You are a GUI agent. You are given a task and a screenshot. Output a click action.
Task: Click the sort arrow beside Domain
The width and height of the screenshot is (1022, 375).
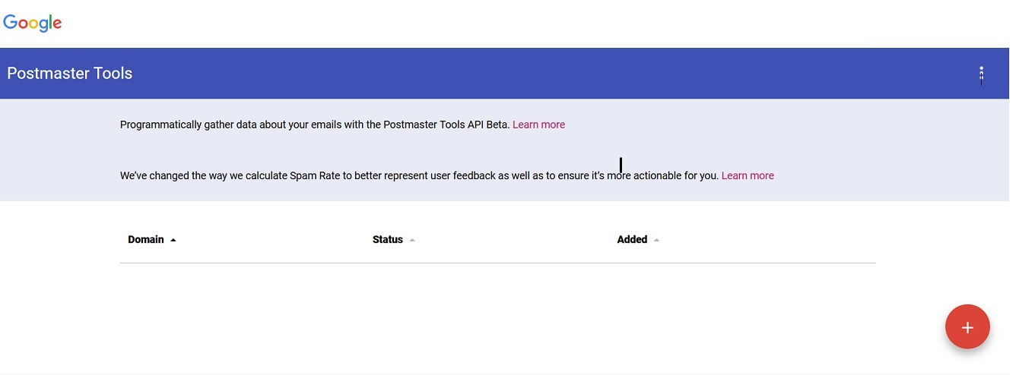(173, 240)
